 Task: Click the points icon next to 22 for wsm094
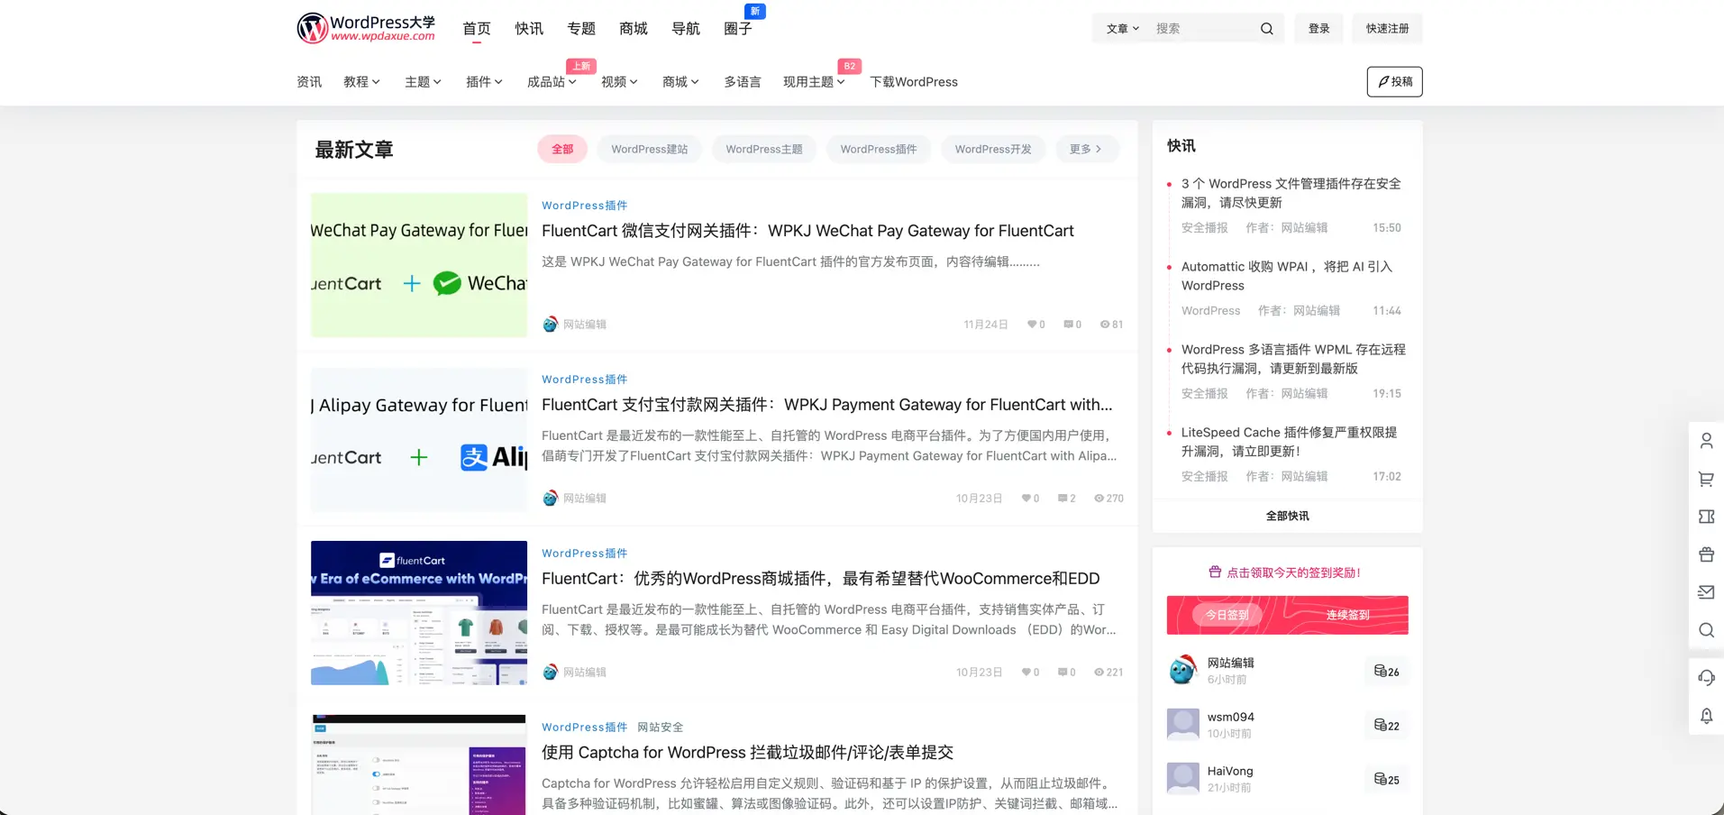1380,725
